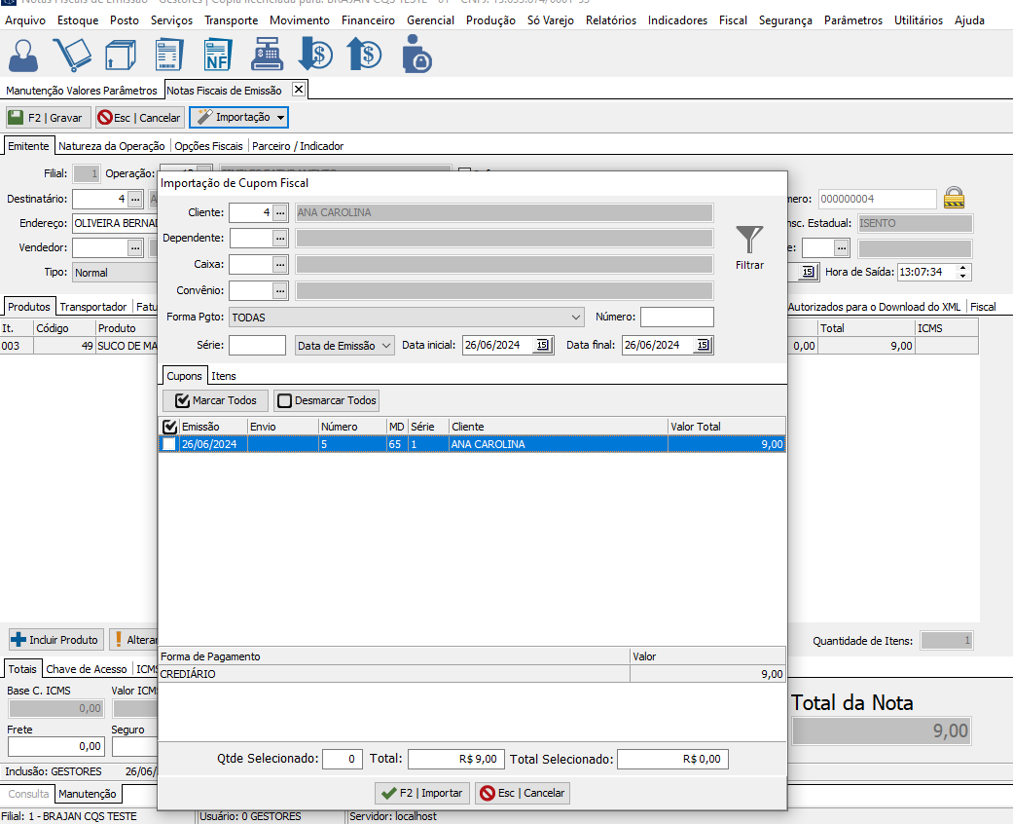Open the Data inicial calendar picker

pos(543,345)
